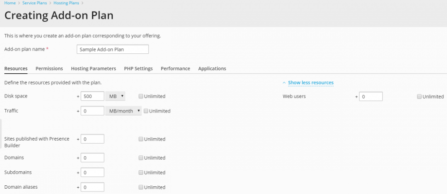Focus the Web users input field
The image size is (447, 194).
(371, 97)
